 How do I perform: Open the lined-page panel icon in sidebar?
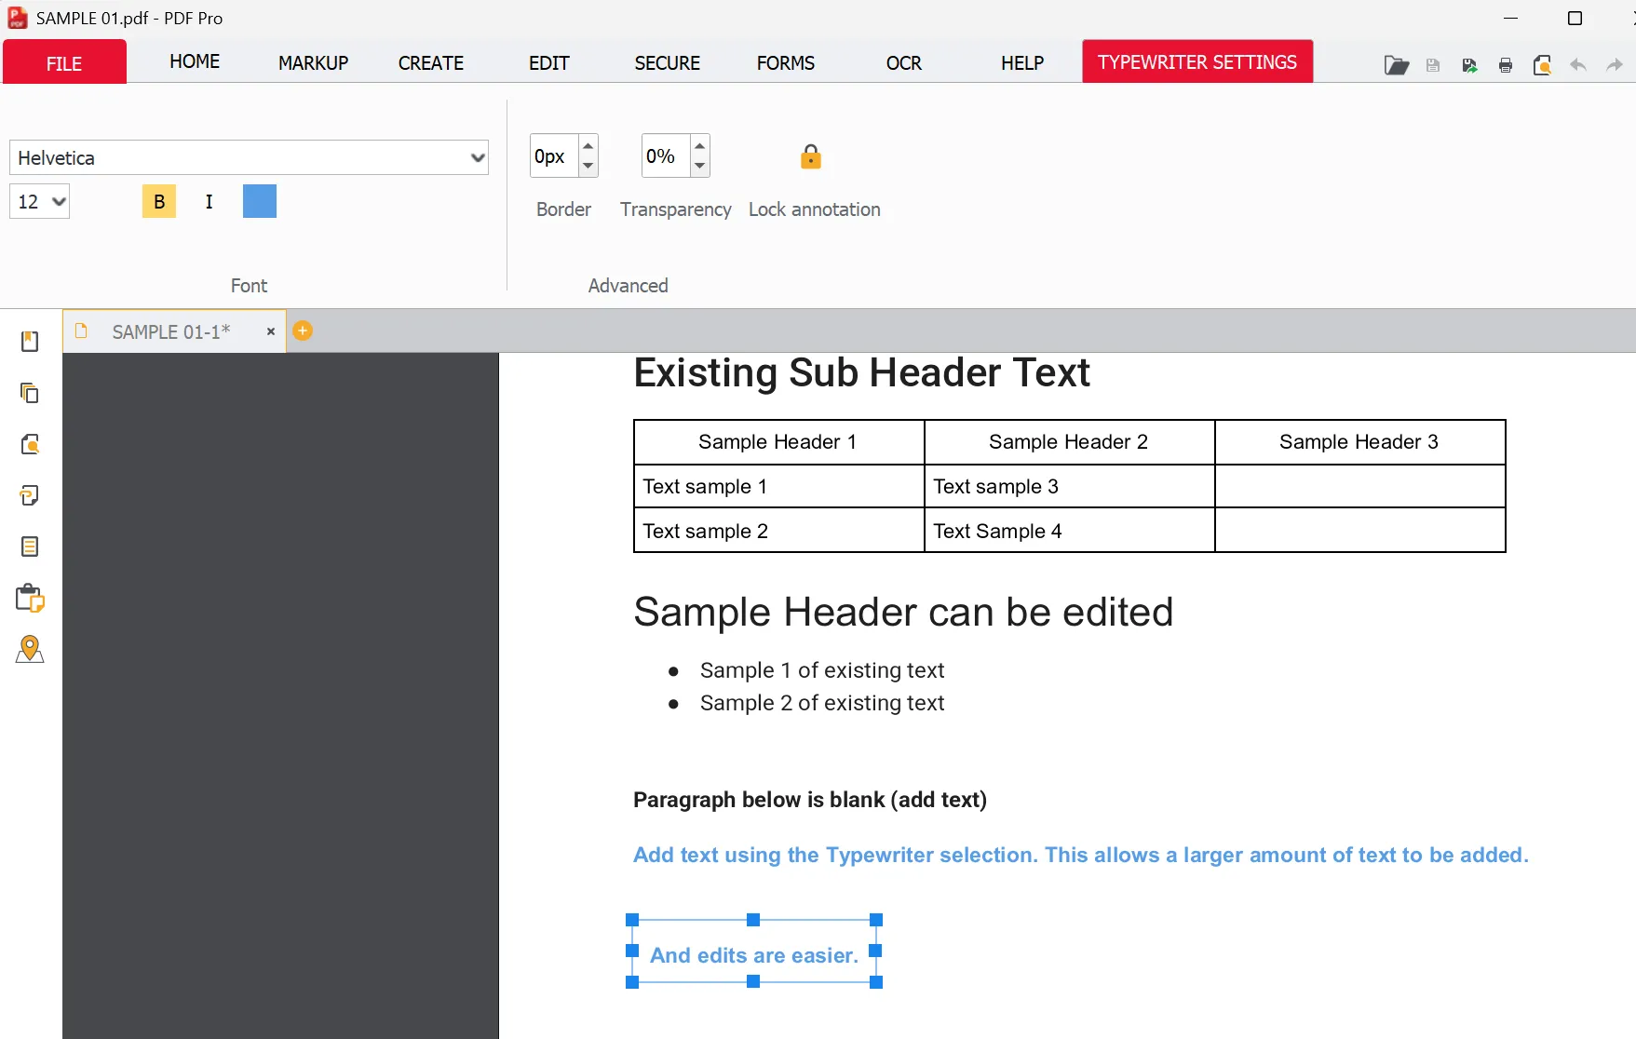tap(30, 546)
